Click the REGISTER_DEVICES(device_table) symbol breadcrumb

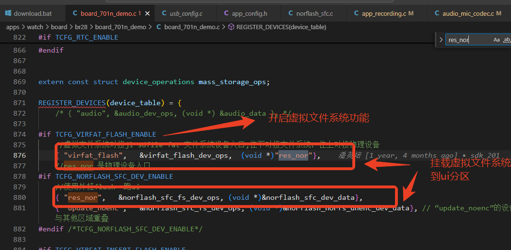pyautogui.click(x=281, y=27)
